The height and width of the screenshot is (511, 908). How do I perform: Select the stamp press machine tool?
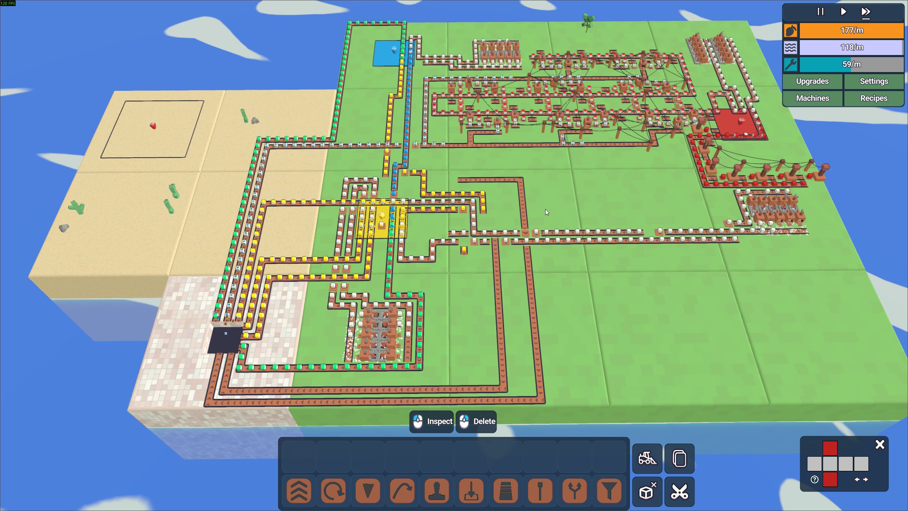436,491
